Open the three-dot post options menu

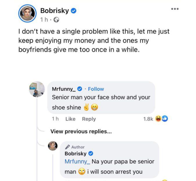pos(175,9)
